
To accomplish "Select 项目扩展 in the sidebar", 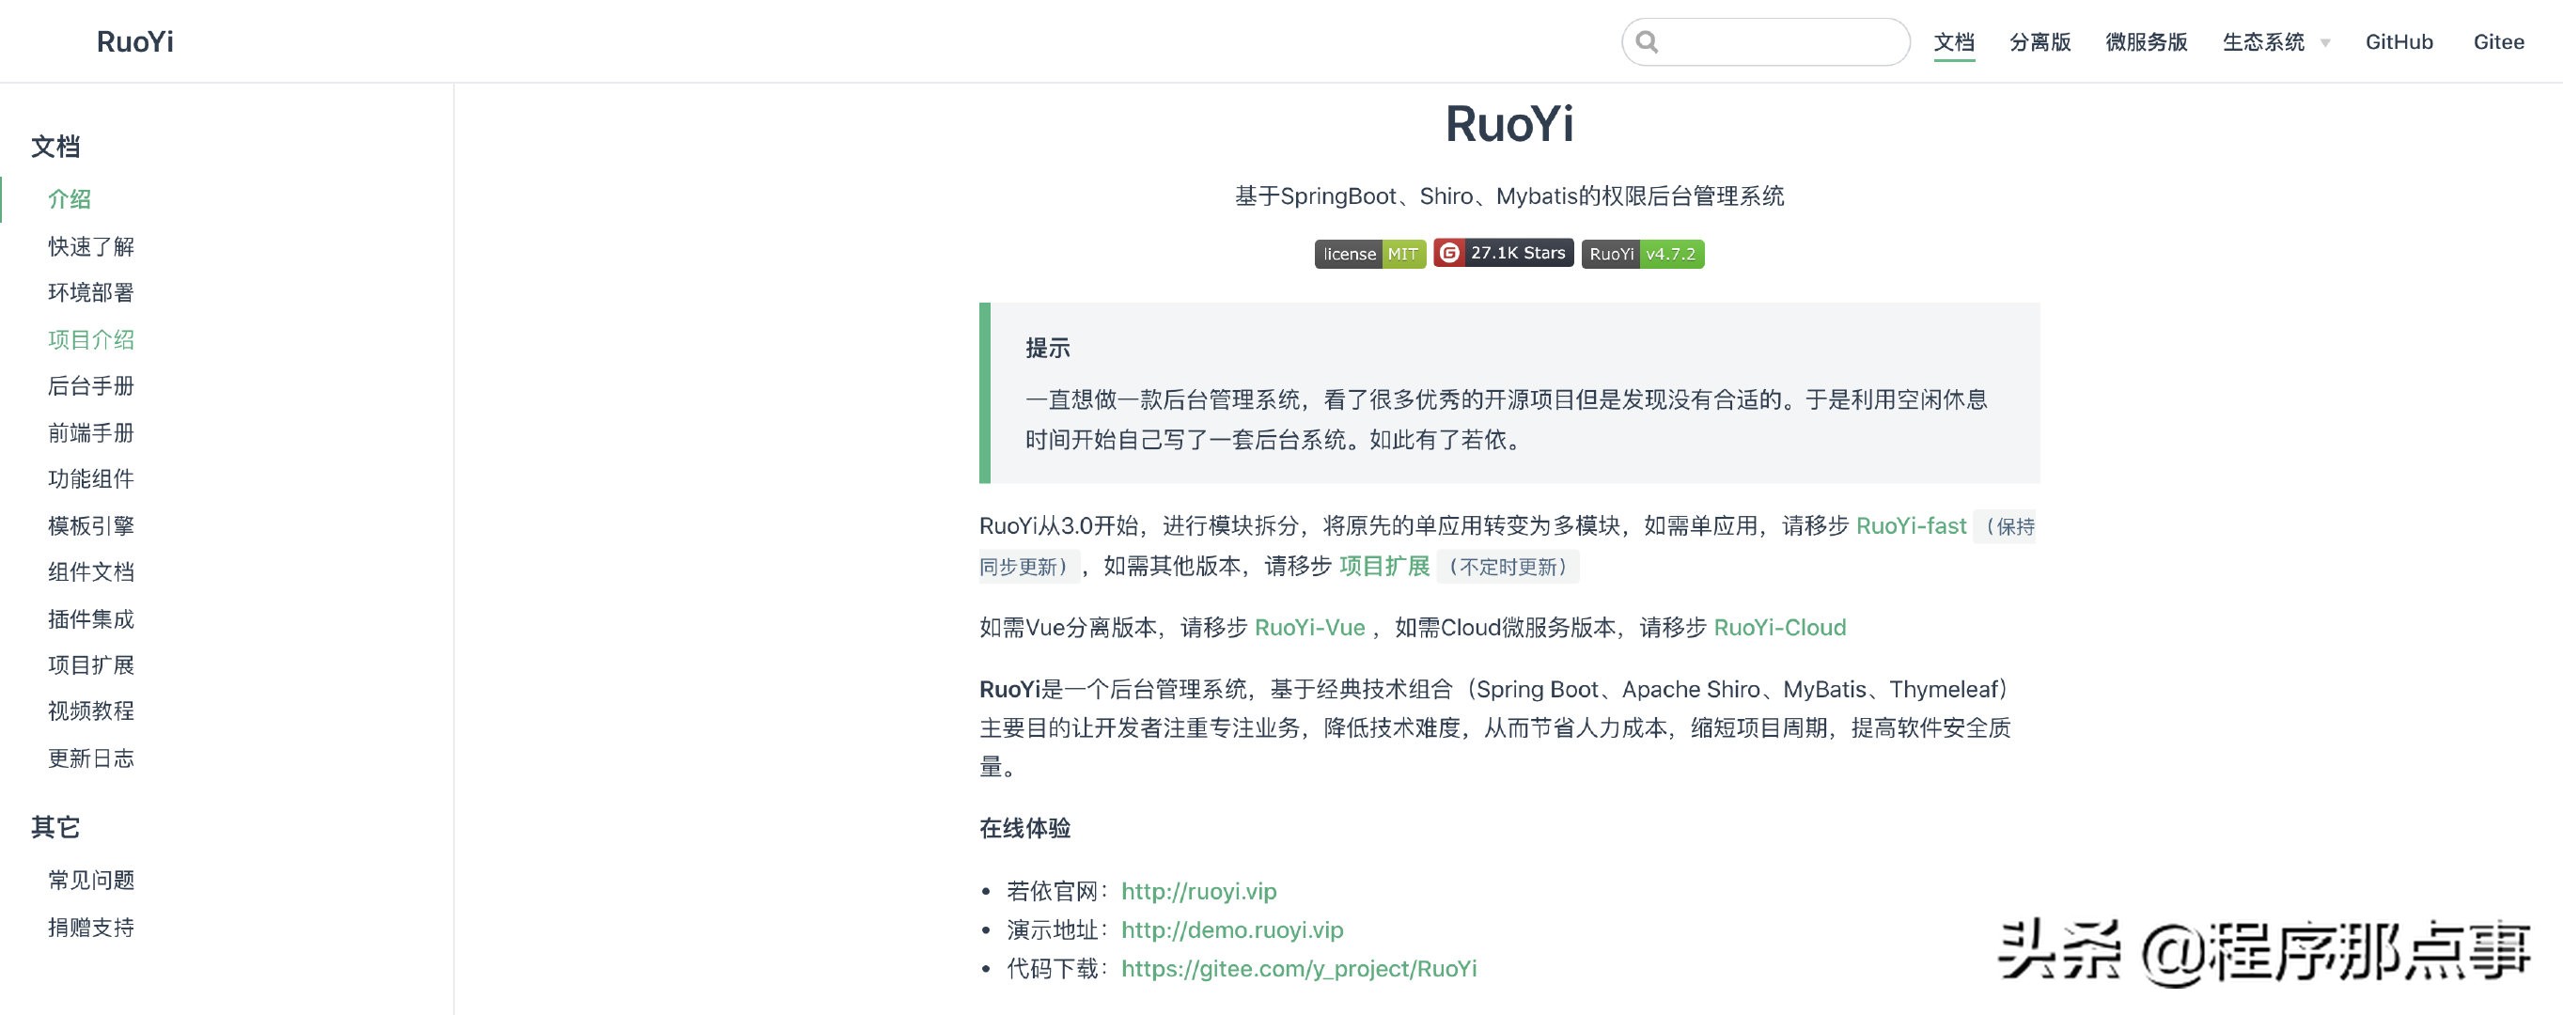I will (90, 664).
